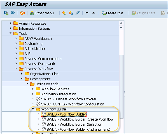This screenshot has height=134, width=168.
Task: Click the Other menu button
Action: point(42,13)
